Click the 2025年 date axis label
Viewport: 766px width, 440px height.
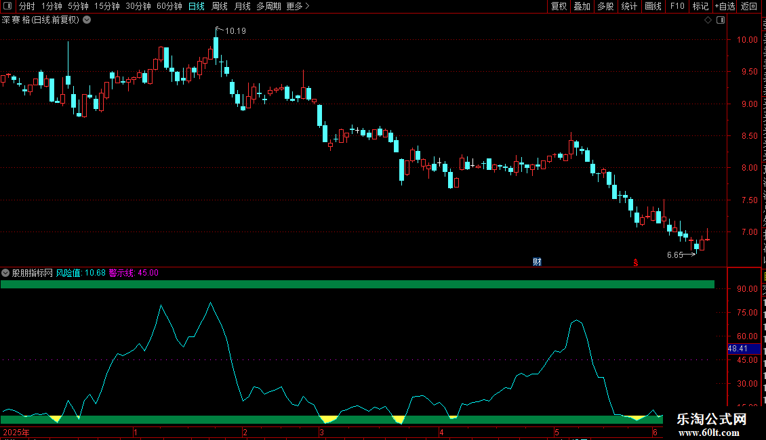(x=16, y=432)
